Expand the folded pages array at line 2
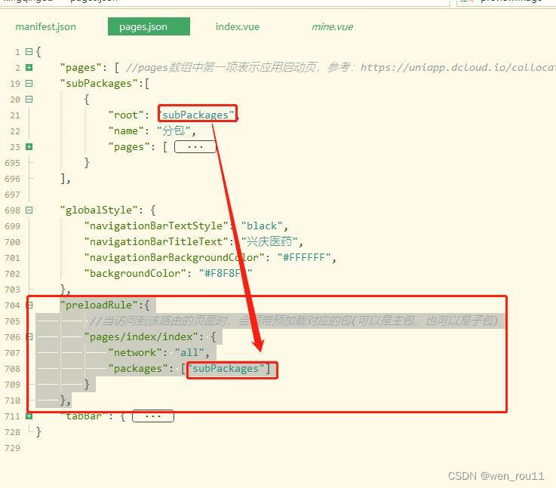Image resolution: width=556 pixels, height=488 pixels. (x=29, y=67)
